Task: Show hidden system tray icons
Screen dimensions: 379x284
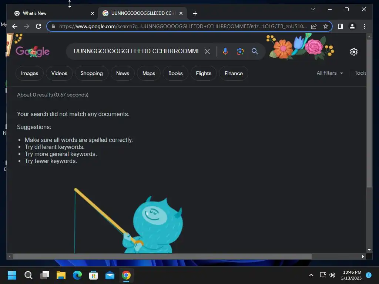Action: coord(311,275)
